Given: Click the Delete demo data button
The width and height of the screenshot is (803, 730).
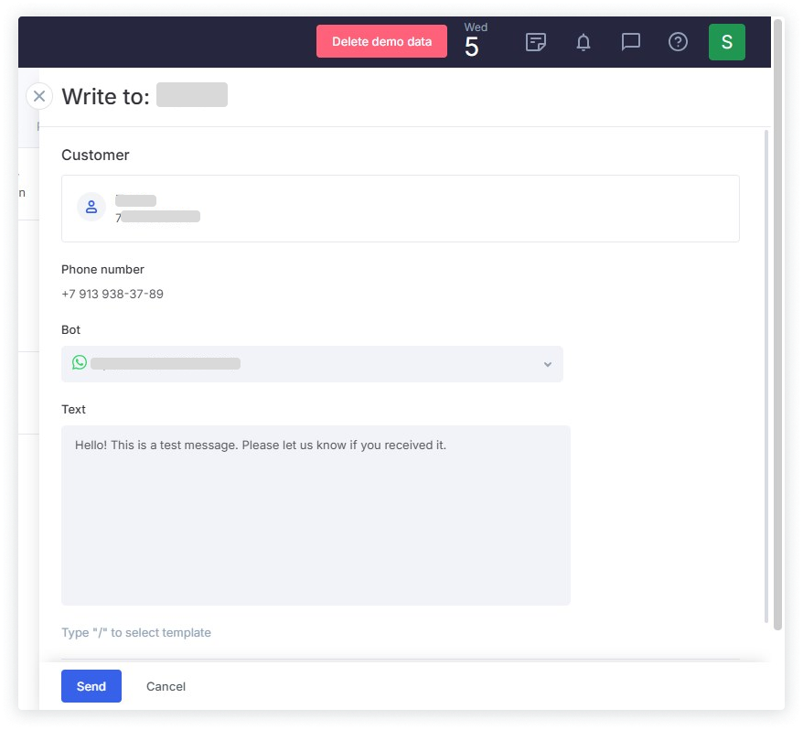Looking at the screenshot, I should click(x=381, y=42).
